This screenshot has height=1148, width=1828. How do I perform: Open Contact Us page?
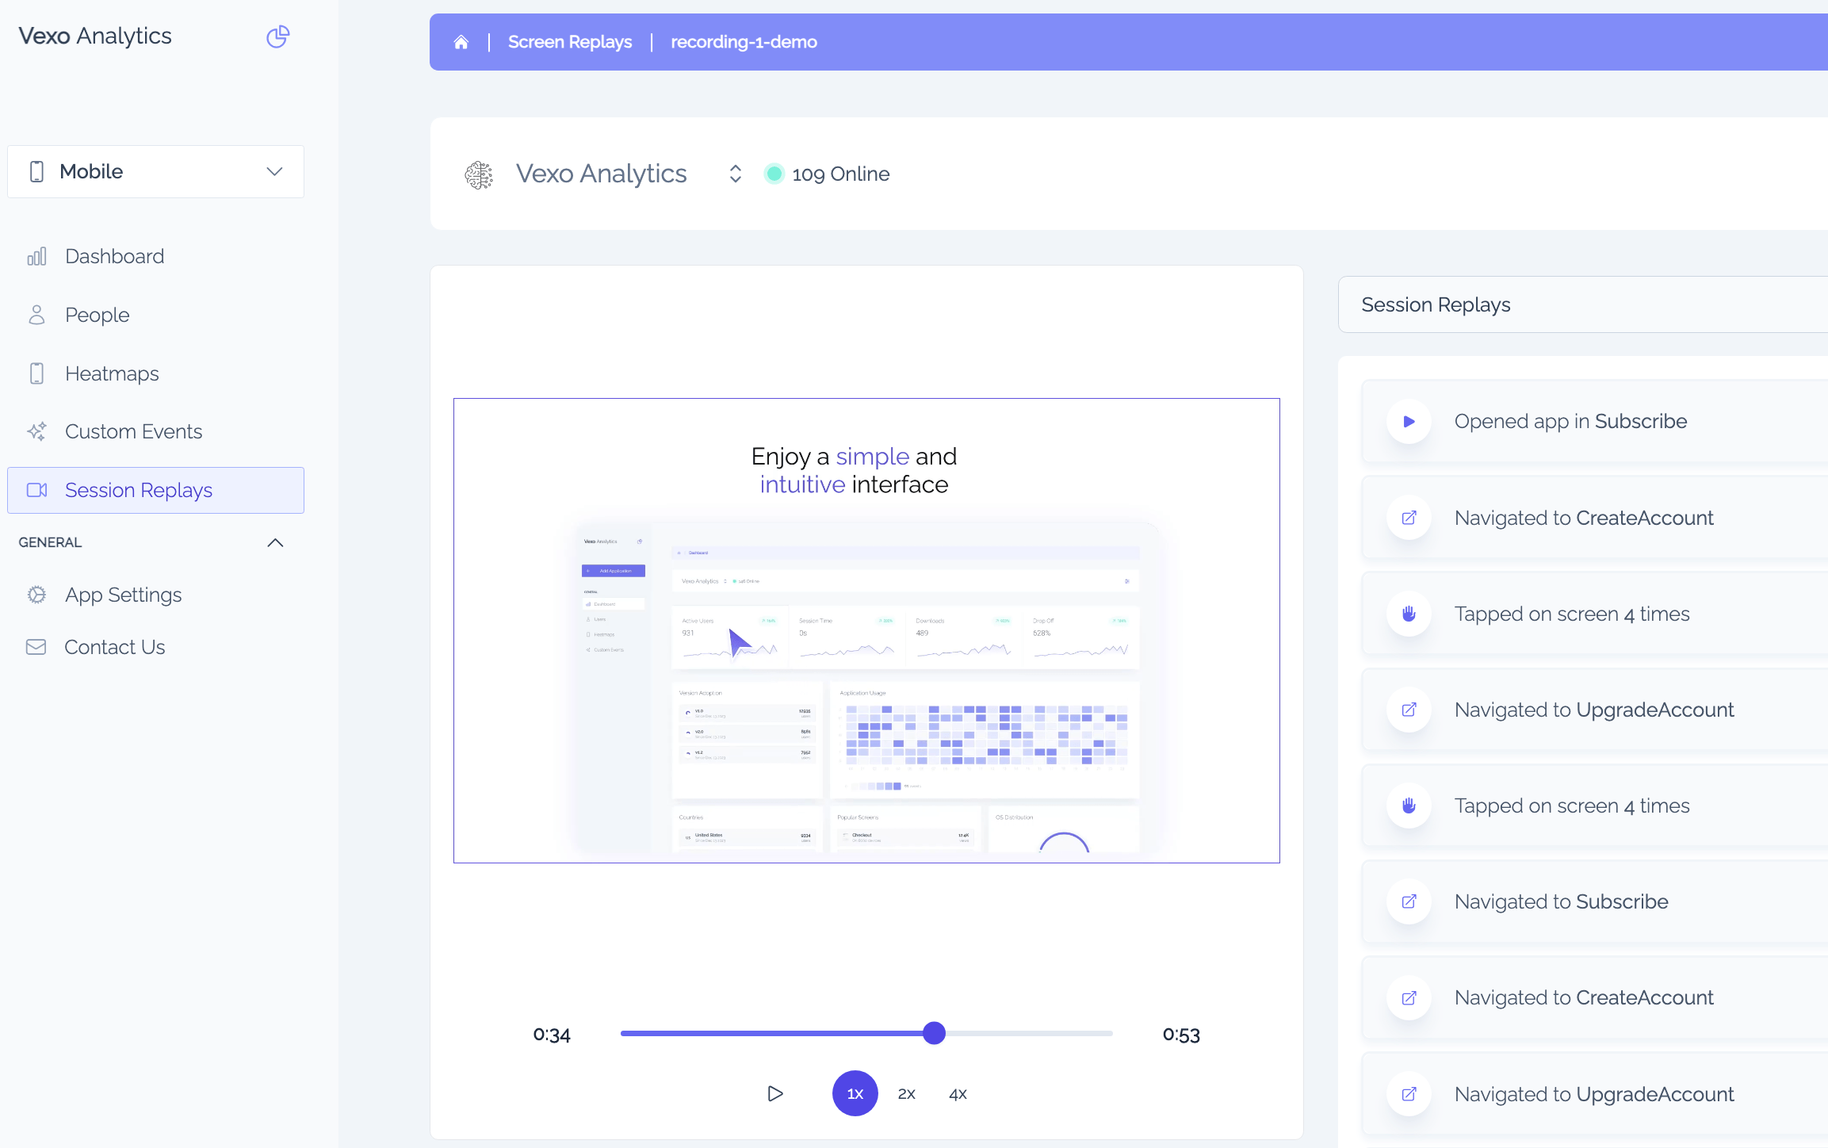pos(114,647)
